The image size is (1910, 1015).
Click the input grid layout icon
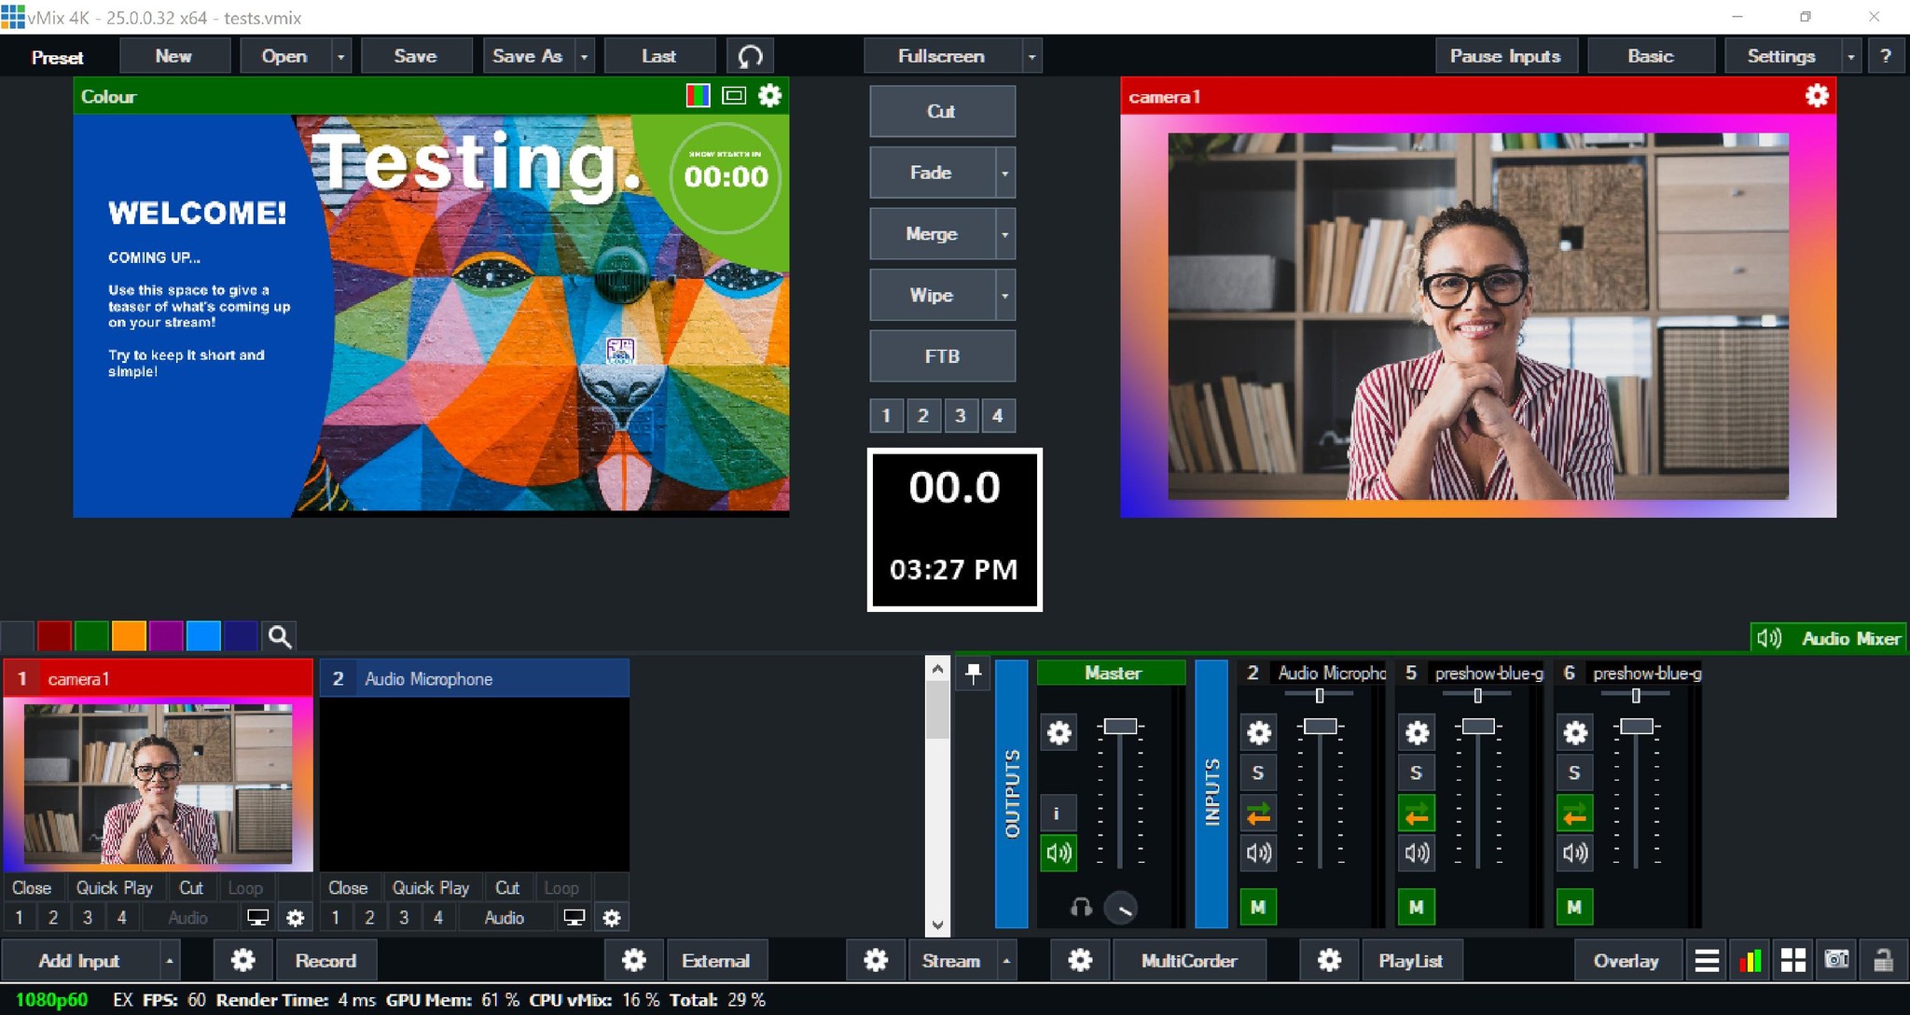point(1792,960)
